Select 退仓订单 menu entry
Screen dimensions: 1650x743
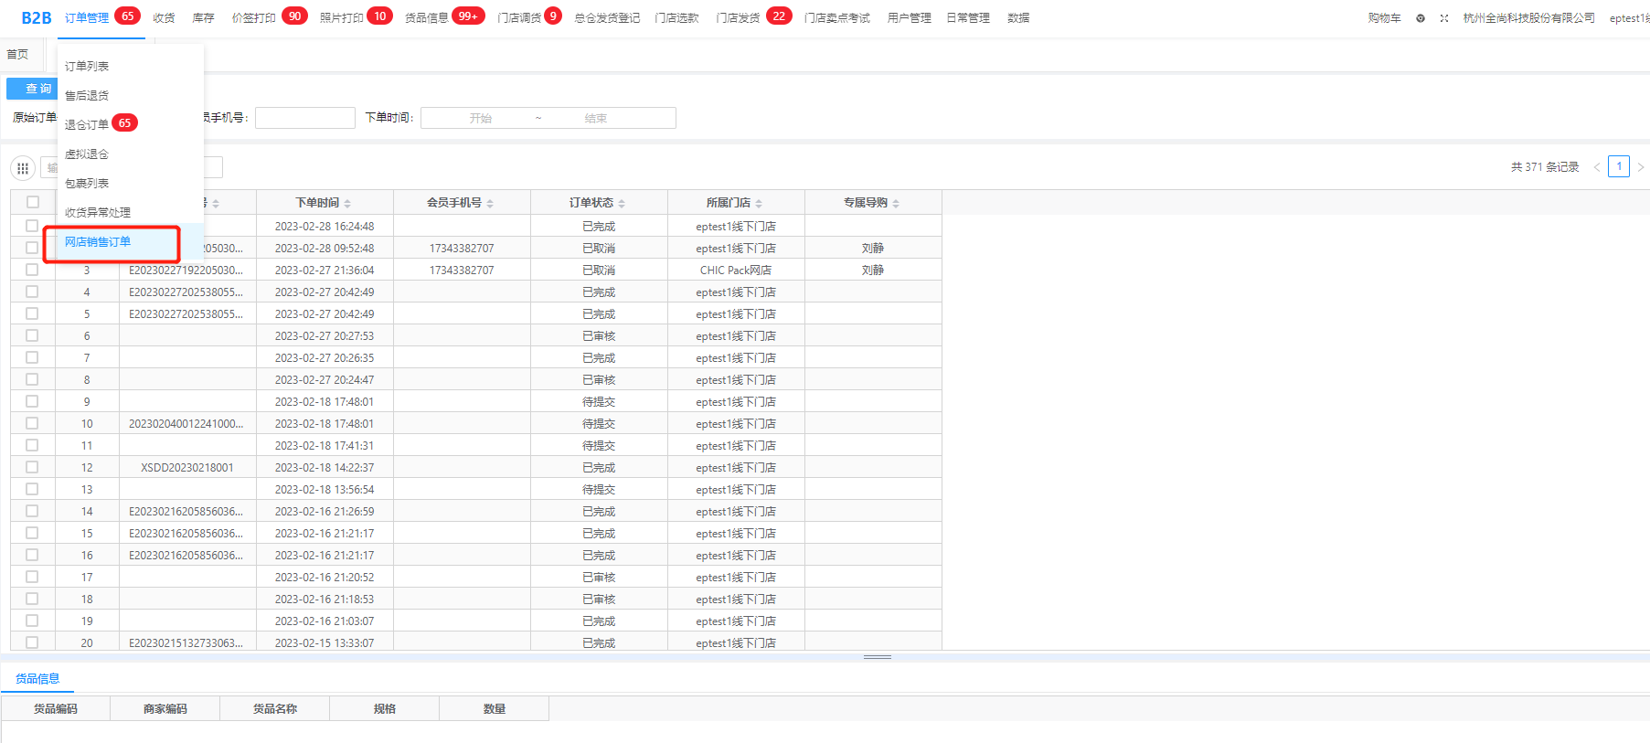coord(87,124)
